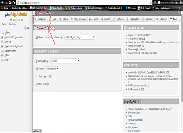Open the Console bar at bottom
The image size is (183, 133).
click(x=37, y=131)
